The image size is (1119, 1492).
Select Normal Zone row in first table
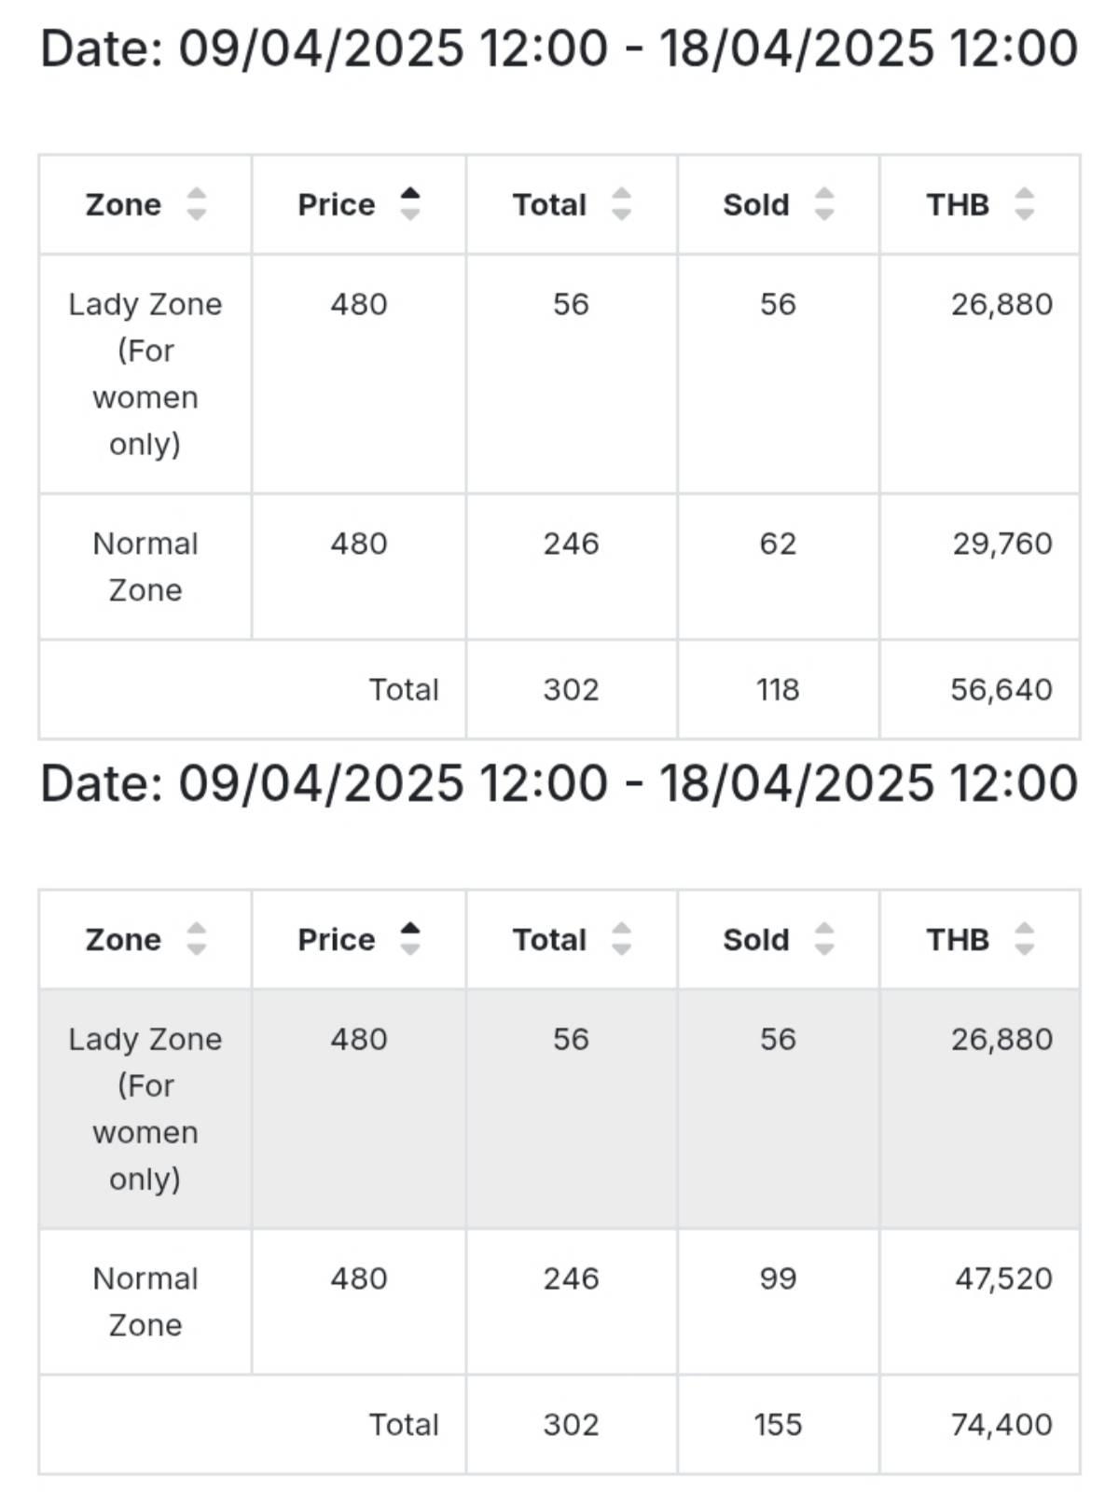559,567
